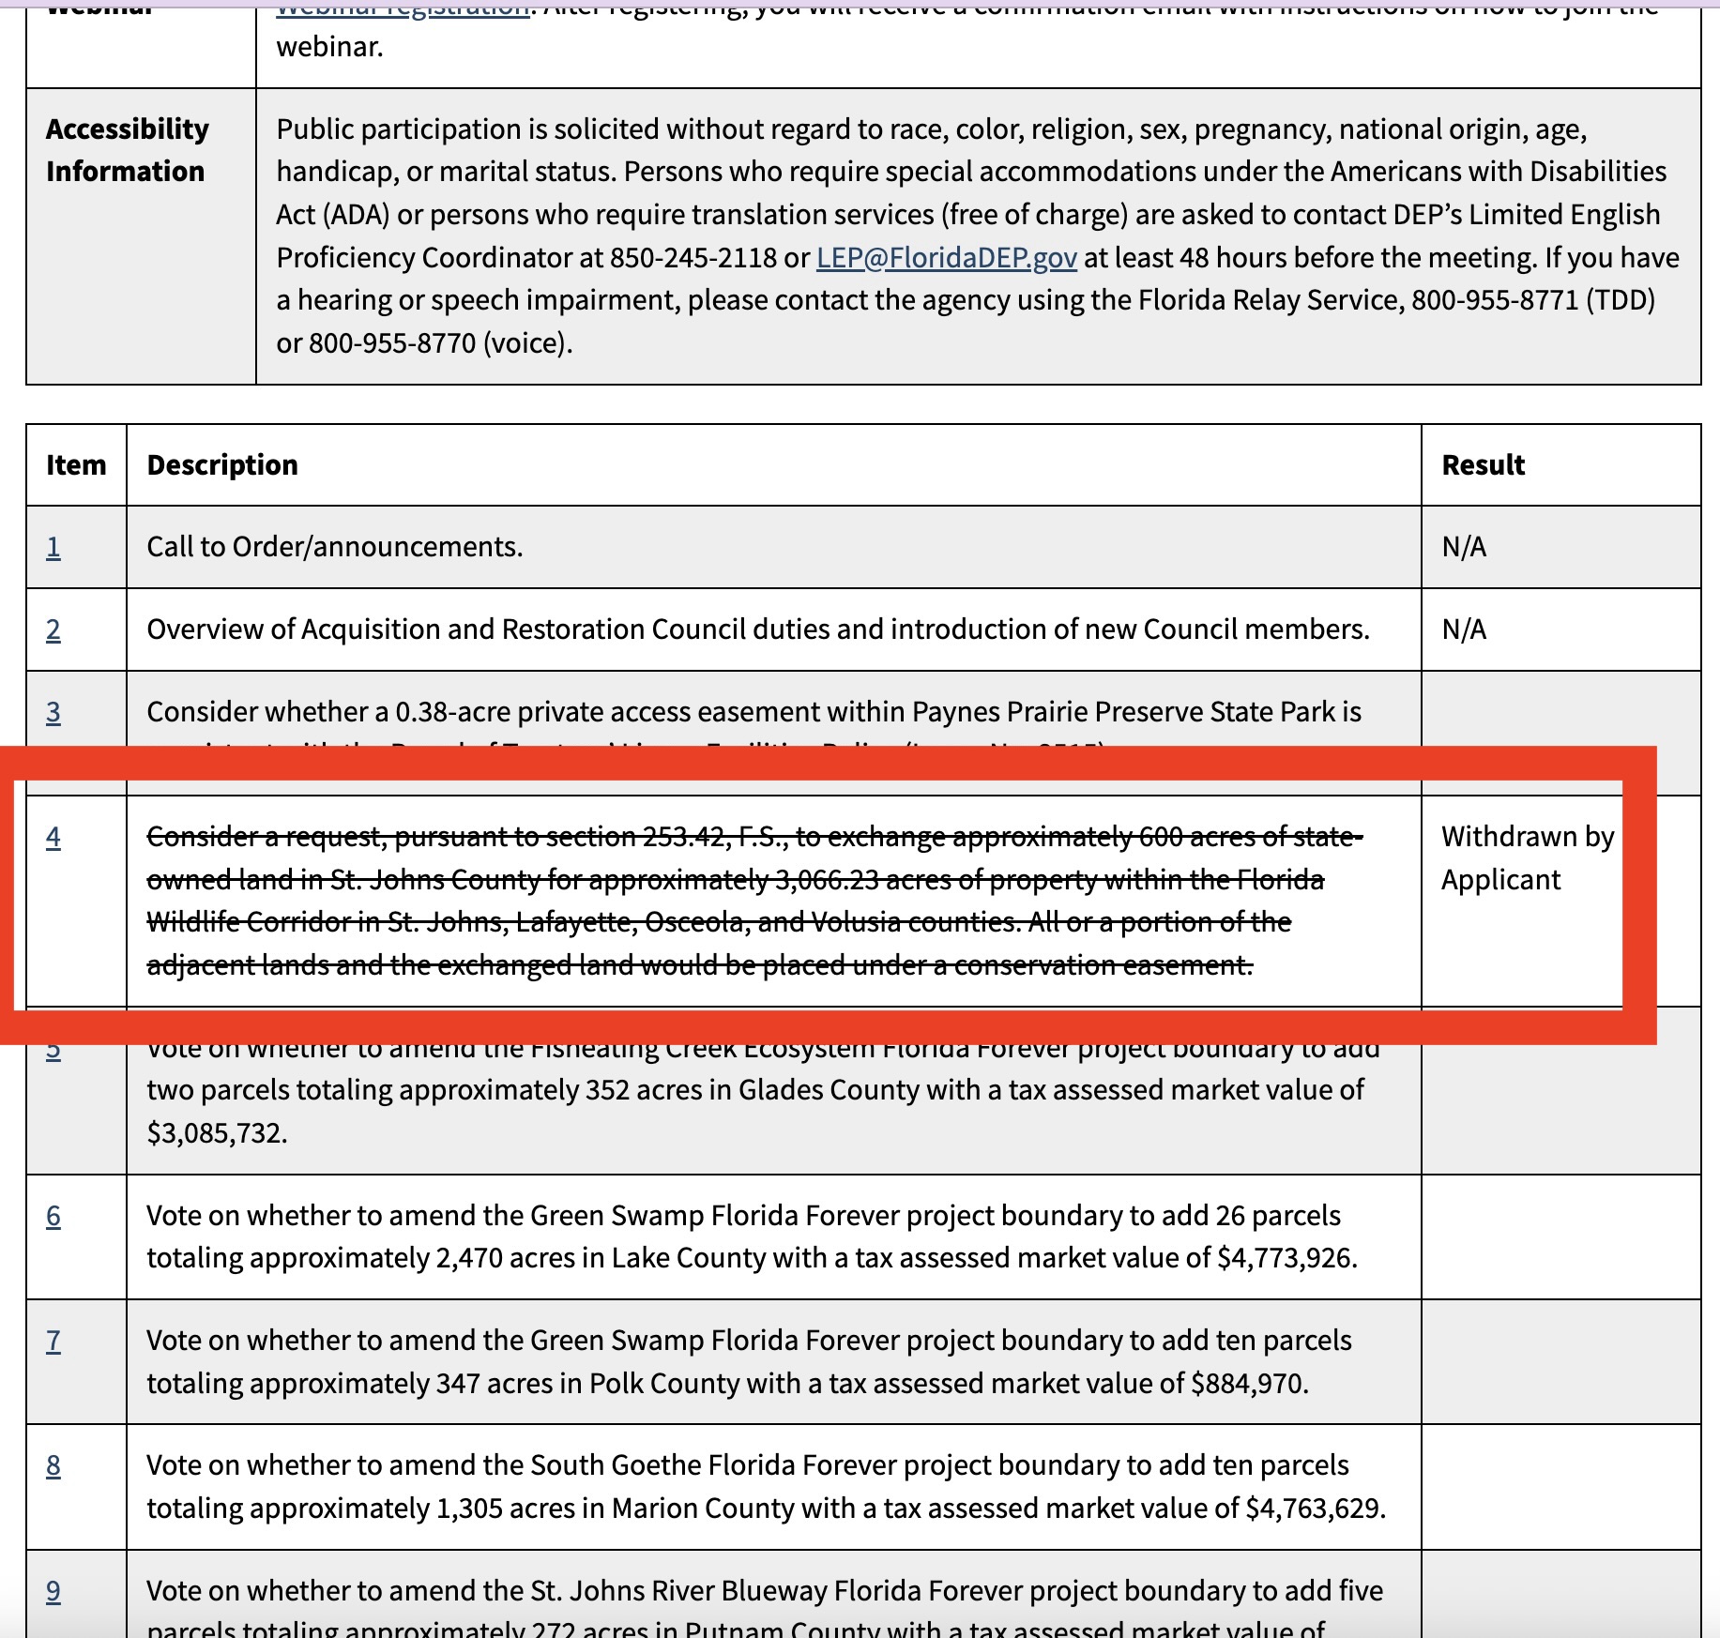This screenshot has height=1638, width=1720.
Task: Click the LEP@FloridaDEP.gov email link
Action: pyautogui.click(x=946, y=258)
